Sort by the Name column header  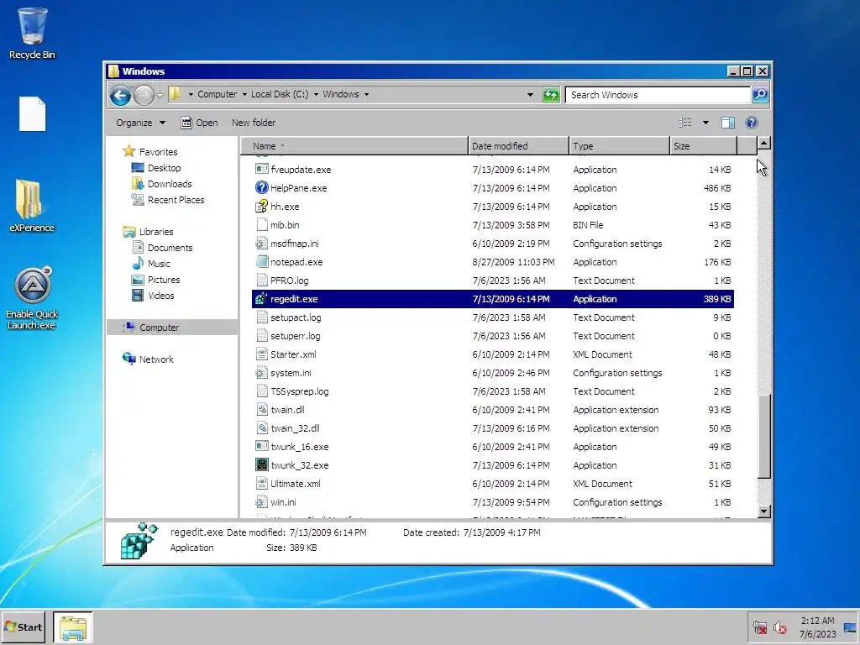(x=354, y=146)
